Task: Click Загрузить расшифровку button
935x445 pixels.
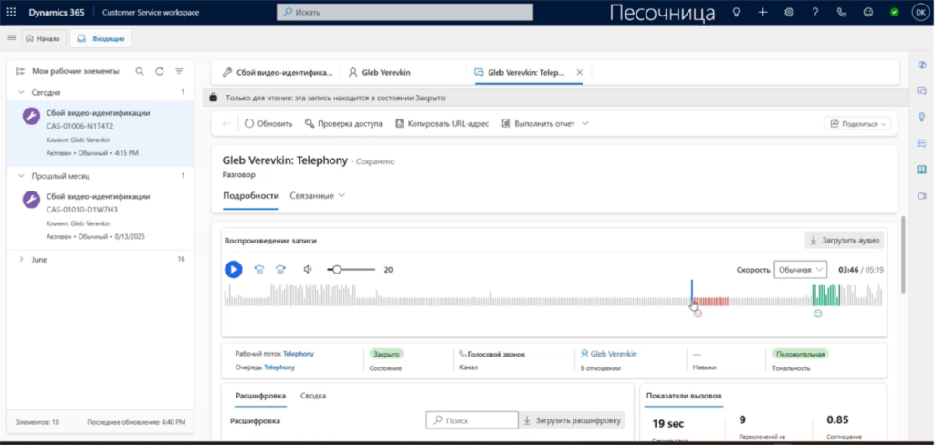Action: (x=573, y=420)
